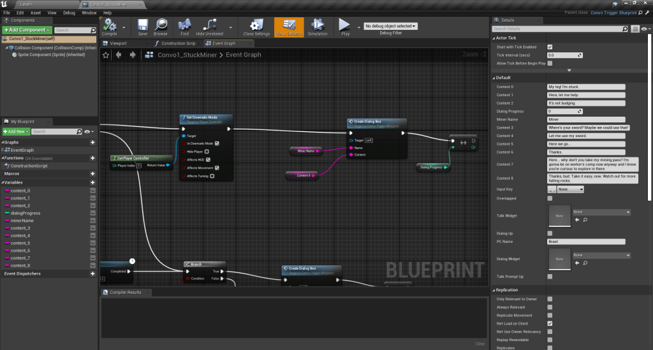Screen dimensions: 653x350
Task: Open the debug object selection dropdown
Action: pyautogui.click(x=390, y=26)
